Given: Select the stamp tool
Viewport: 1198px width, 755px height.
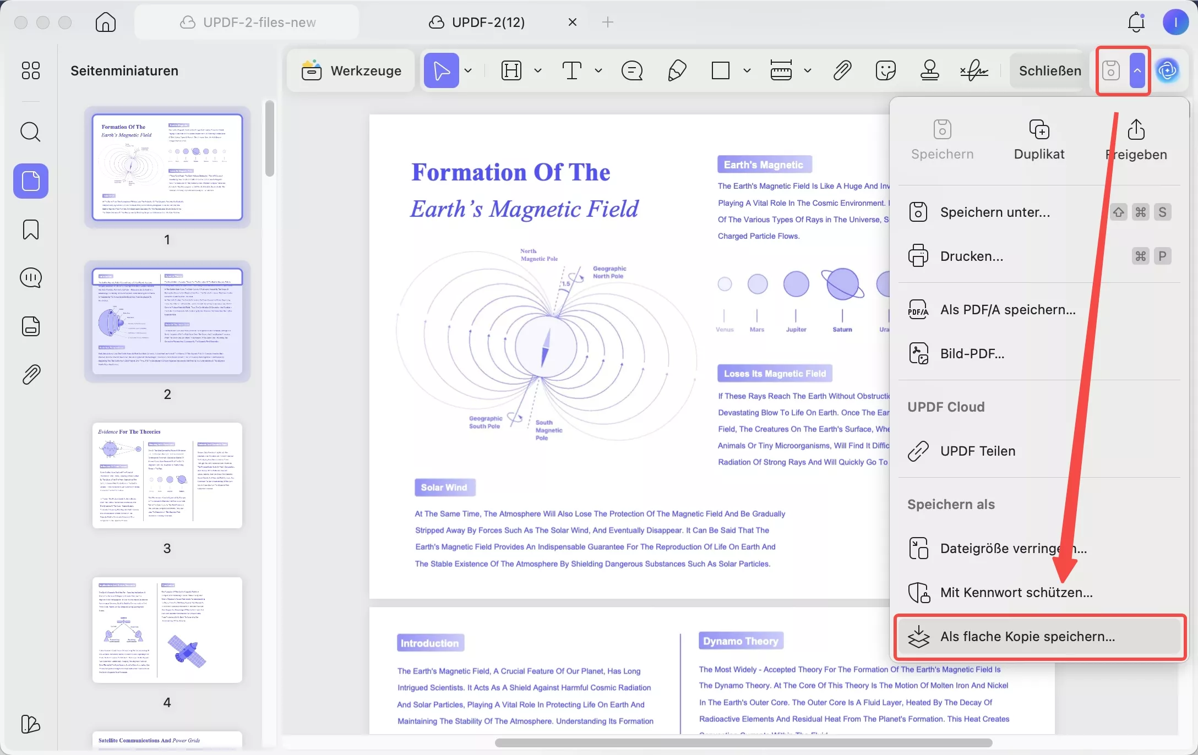Looking at the screenshot, I should click(x=930, y=70).
